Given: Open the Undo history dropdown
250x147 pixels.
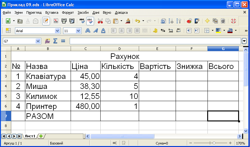Looking at the screenshot, I should pos(143,21).
